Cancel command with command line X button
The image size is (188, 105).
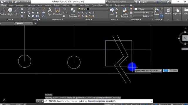point(38,101)
